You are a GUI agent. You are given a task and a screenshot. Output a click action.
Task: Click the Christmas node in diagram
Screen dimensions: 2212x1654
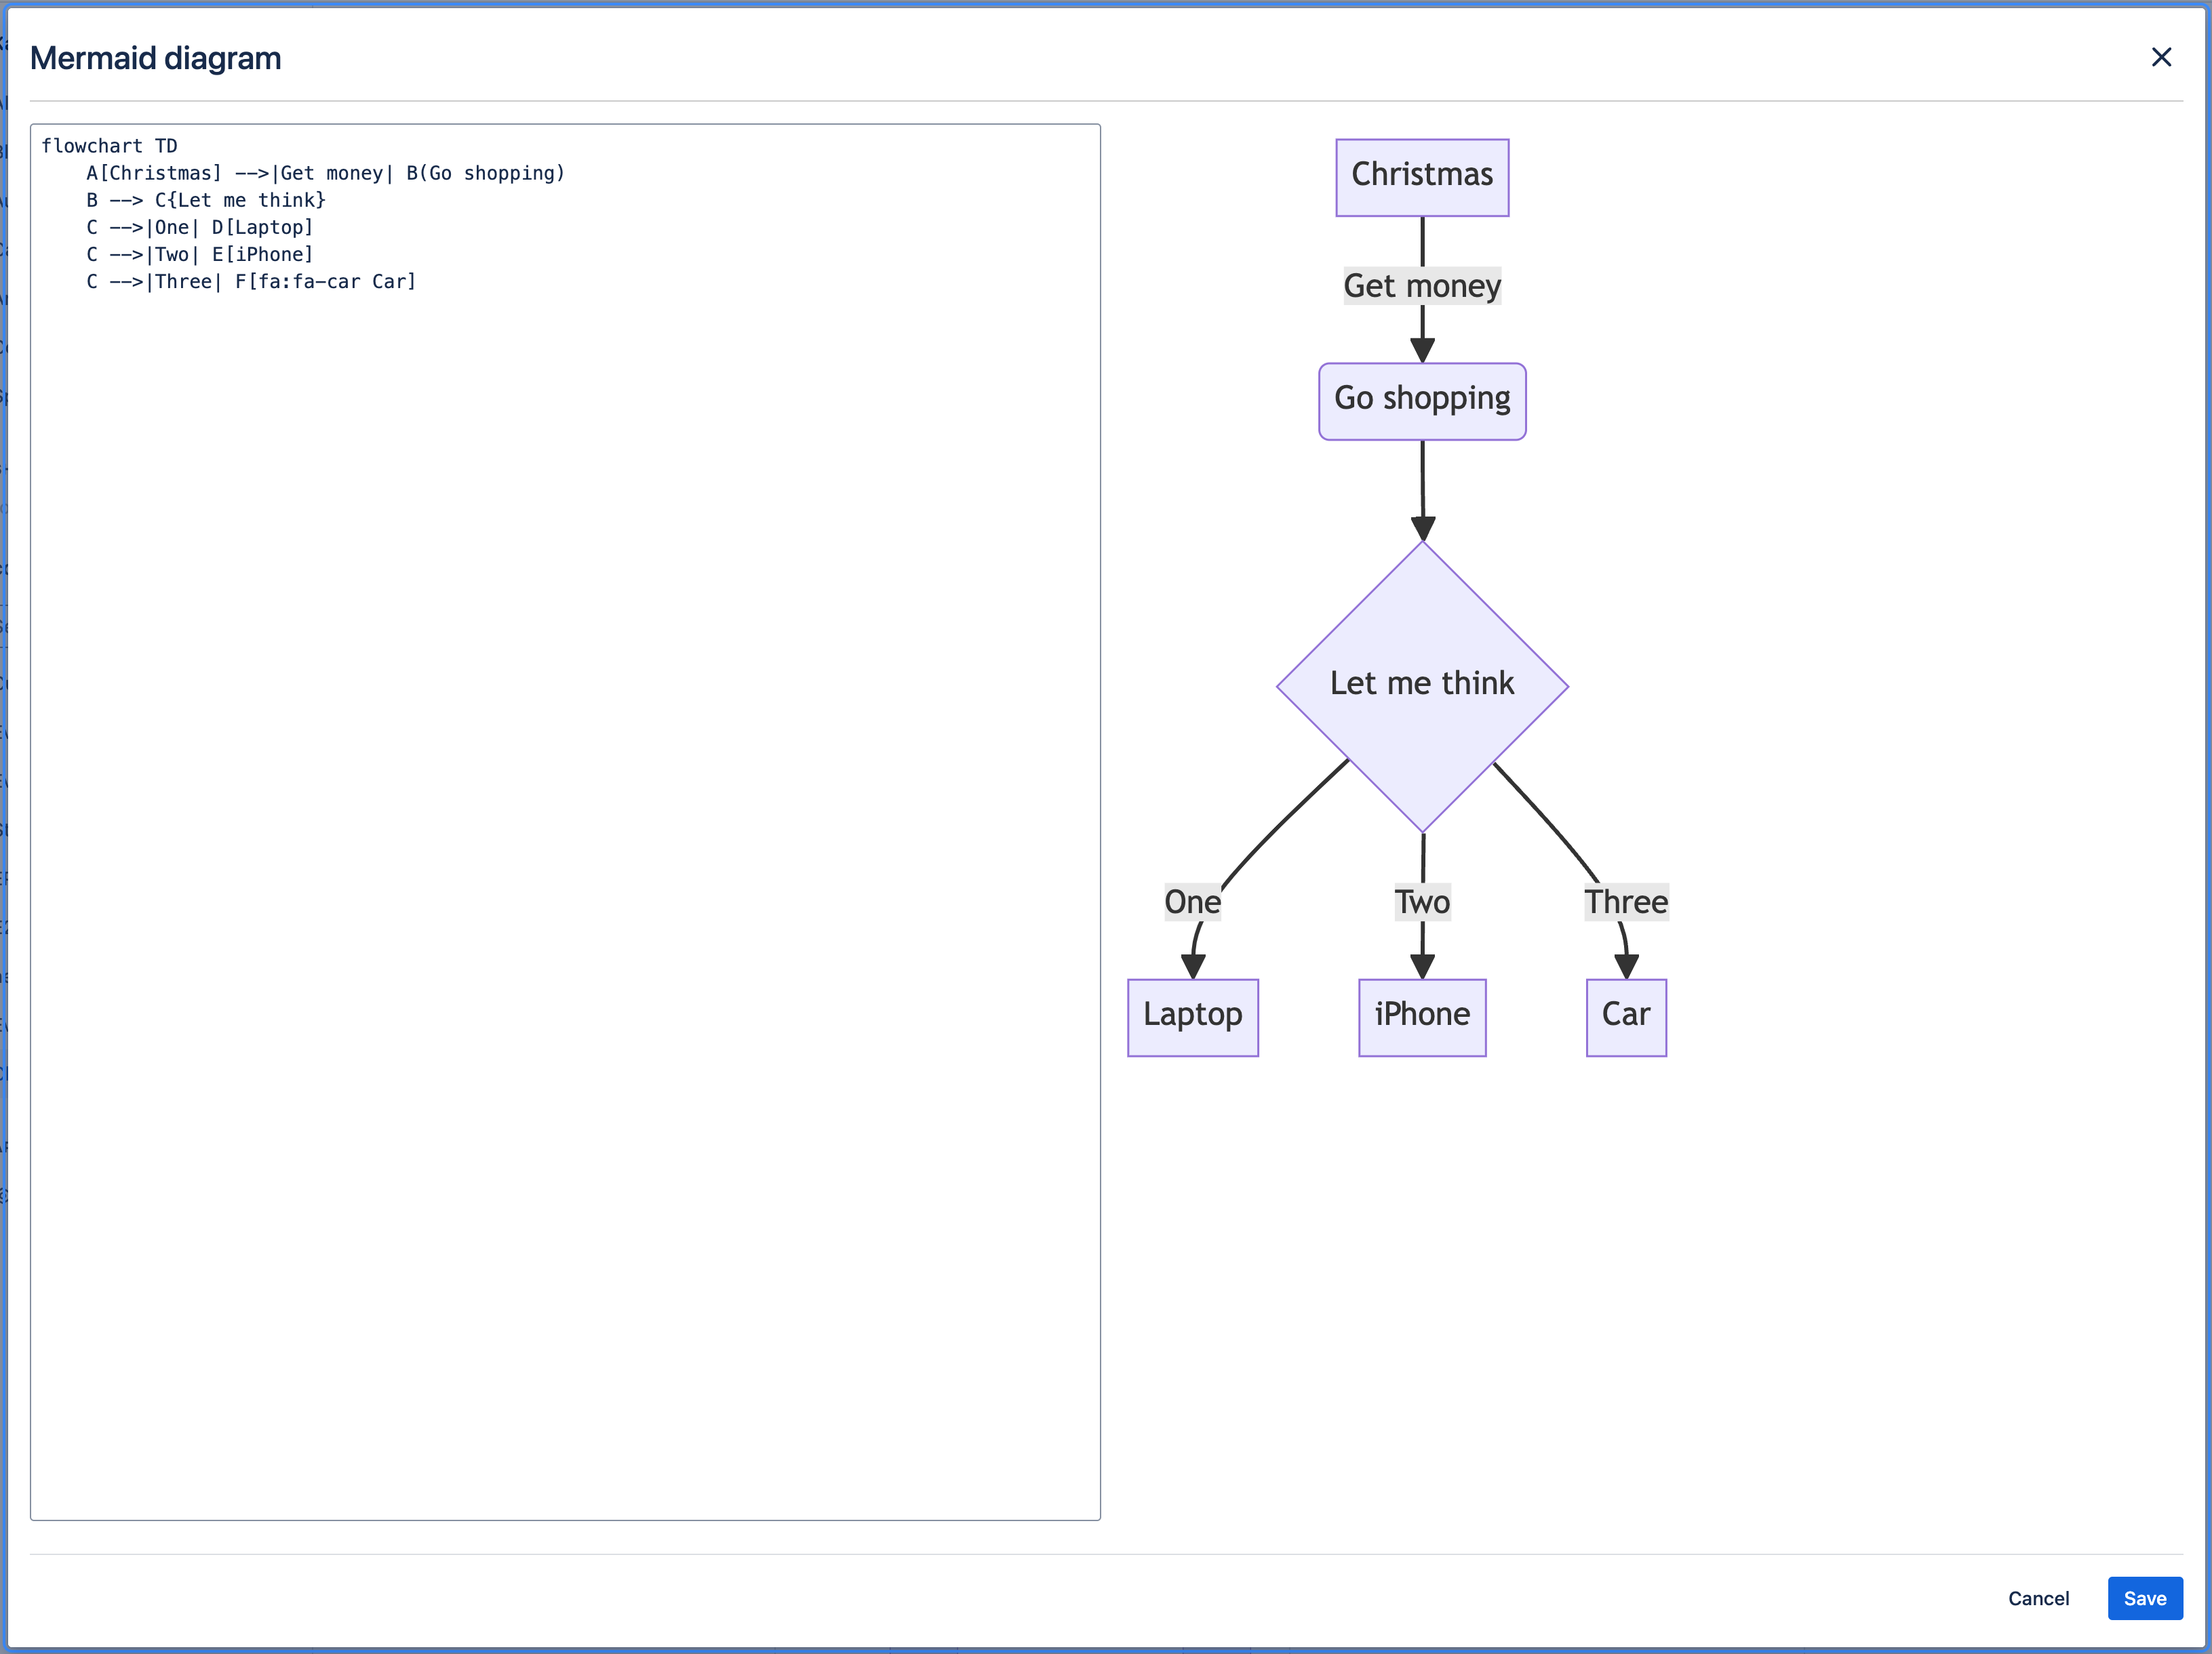(x=1421, y=177)
